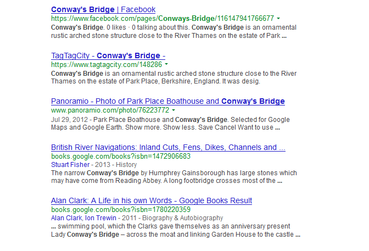Open the Conway's Bridge | Facebook result
Image resolution: width=369 pixels, height=251 pixels.
pyautogui.click(x=103, y=9)
